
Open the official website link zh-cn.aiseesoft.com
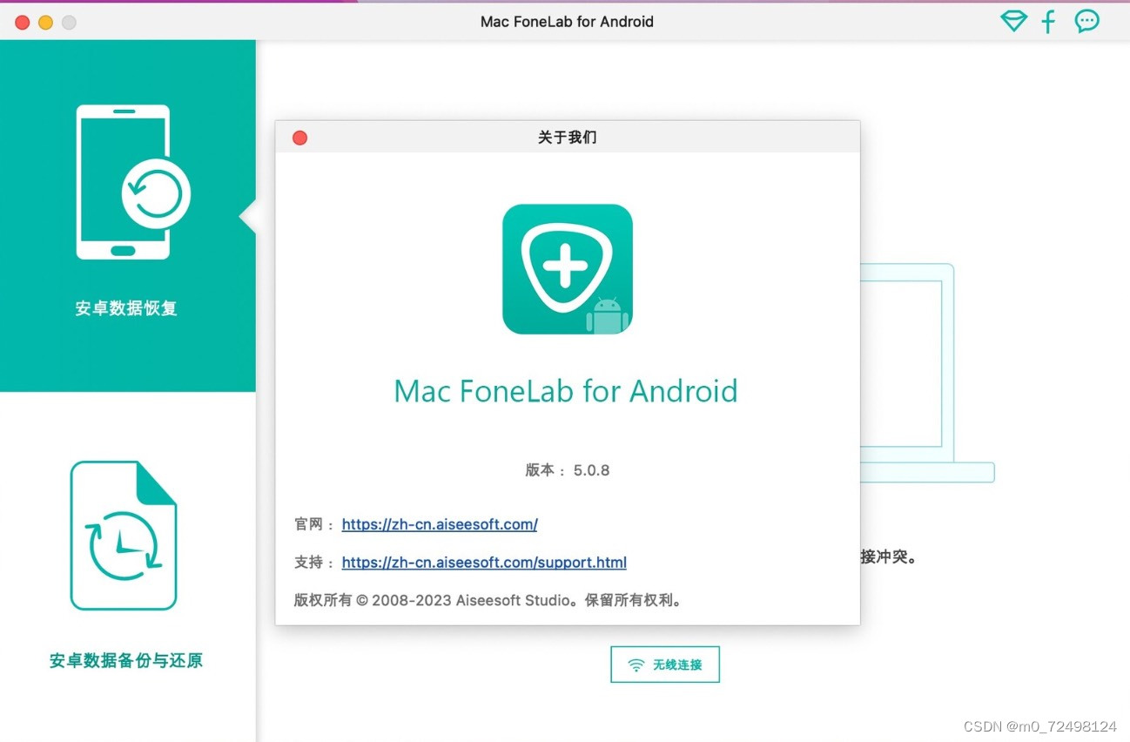click(x=440, y=524)
